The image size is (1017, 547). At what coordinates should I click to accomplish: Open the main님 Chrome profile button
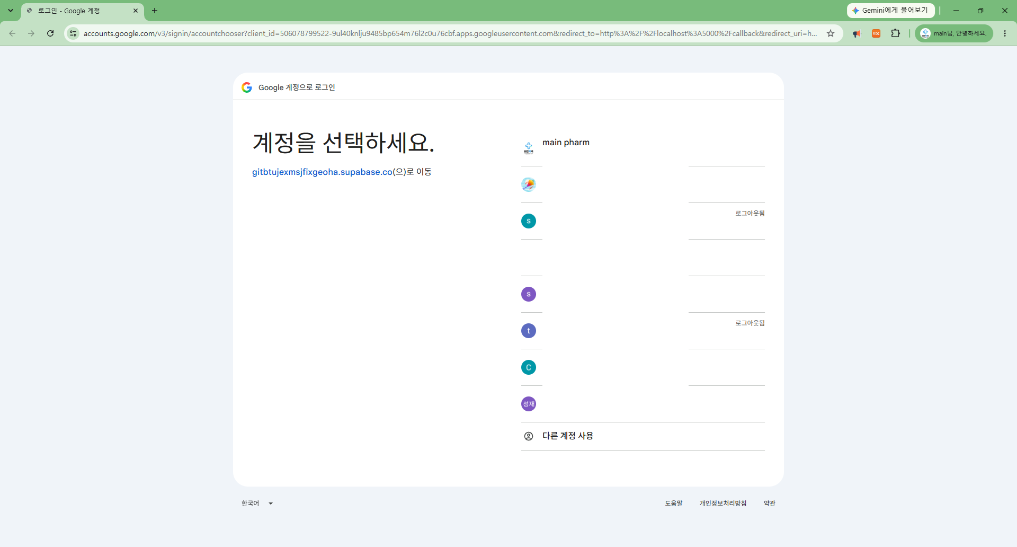click(954, 33)
